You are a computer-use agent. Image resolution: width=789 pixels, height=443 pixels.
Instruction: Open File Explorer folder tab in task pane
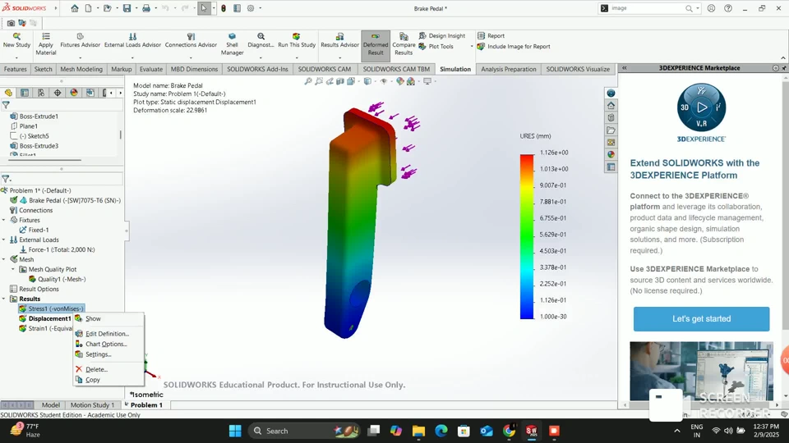pos(611,130)
